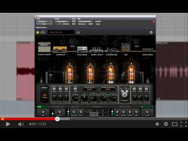This screenshot has height=141, width=188.
Task: Click the YouTube progress bar scrubber handle
Action: pyautogui.click(x=57, y=119)
